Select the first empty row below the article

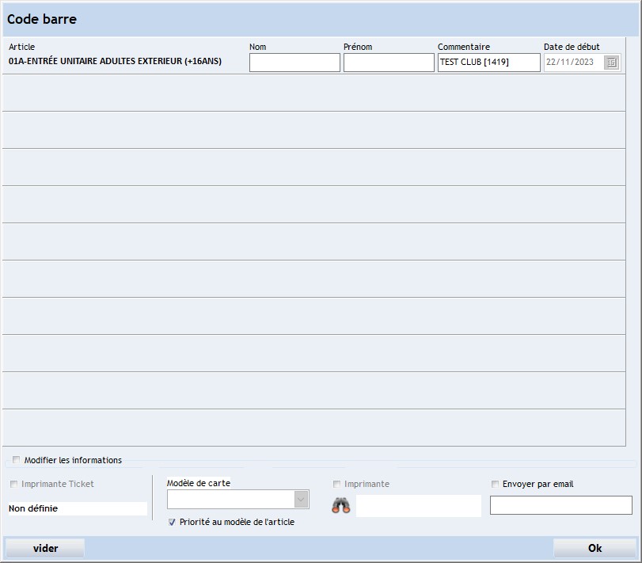click(317, 93)
